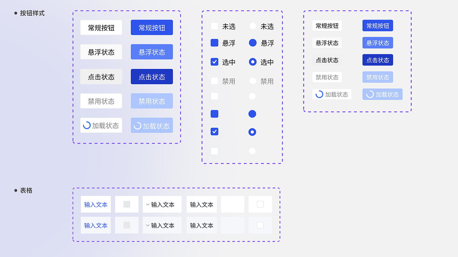Select the loading spinner in the right panel's white 加载状态 button

pyautogui.click(x=320, y=94)
